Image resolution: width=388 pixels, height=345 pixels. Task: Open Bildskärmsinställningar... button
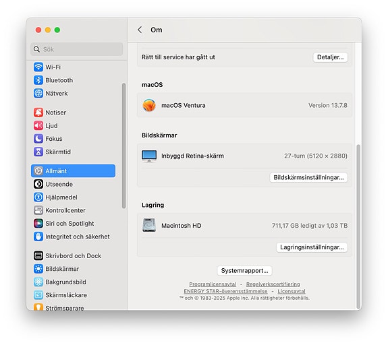[x=308, y=177]
